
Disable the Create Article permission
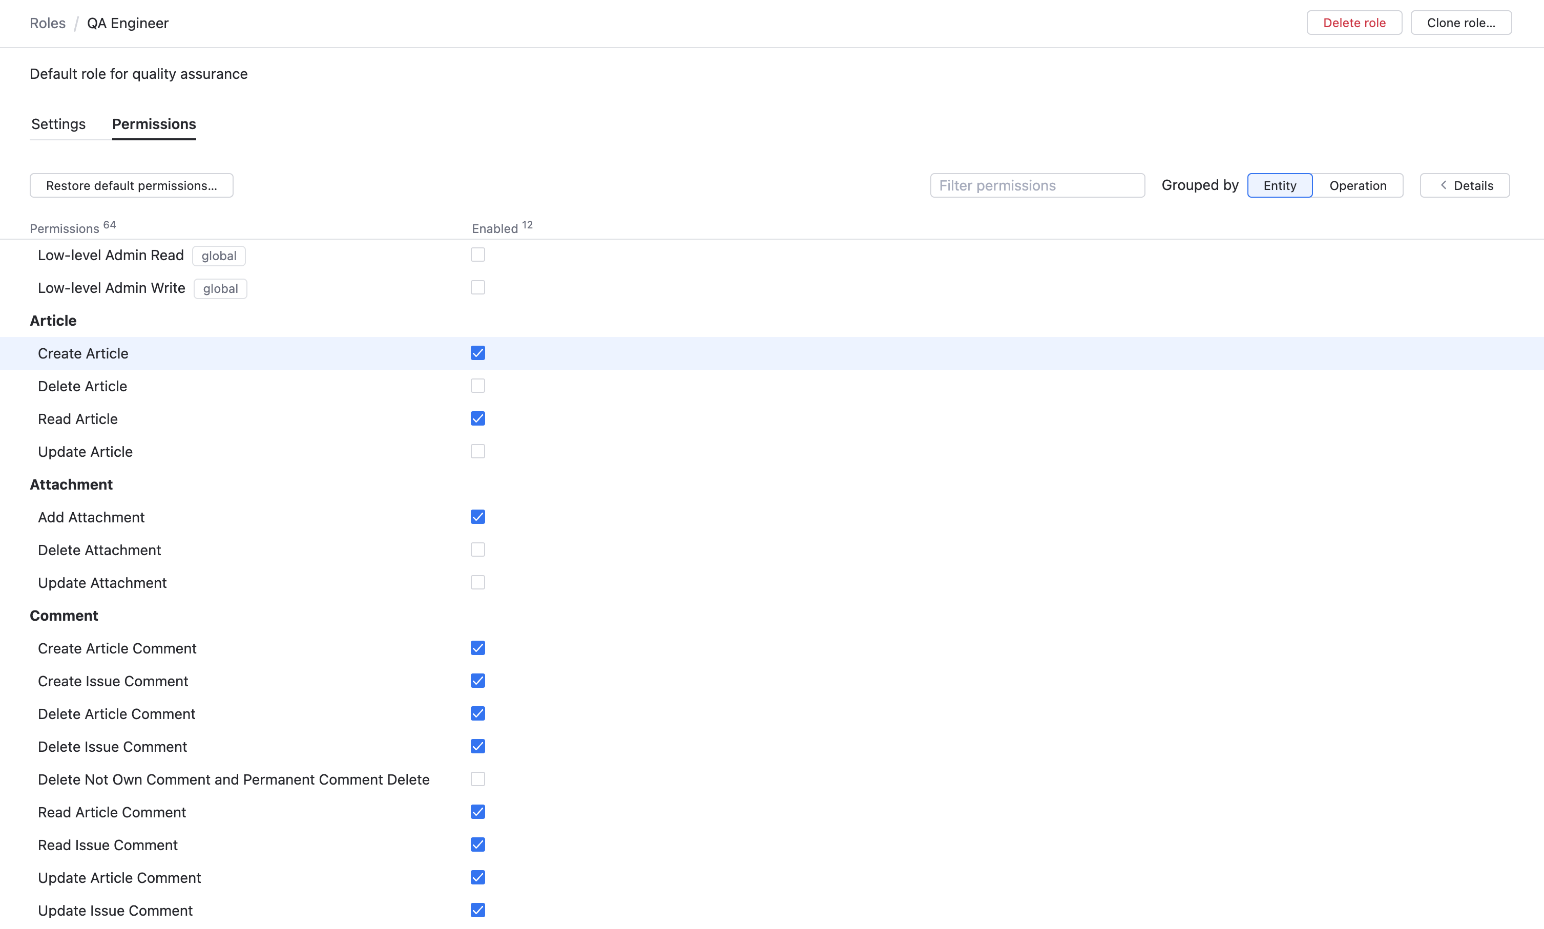[478, 353]
